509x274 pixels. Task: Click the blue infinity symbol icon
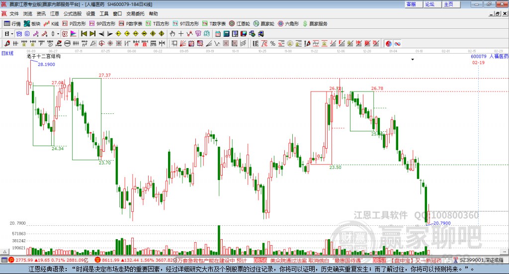[x=397, y=43]
